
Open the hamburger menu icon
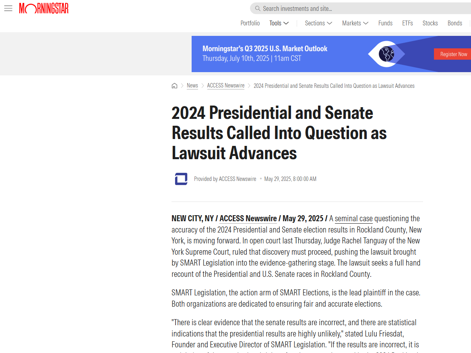[8, 8]
